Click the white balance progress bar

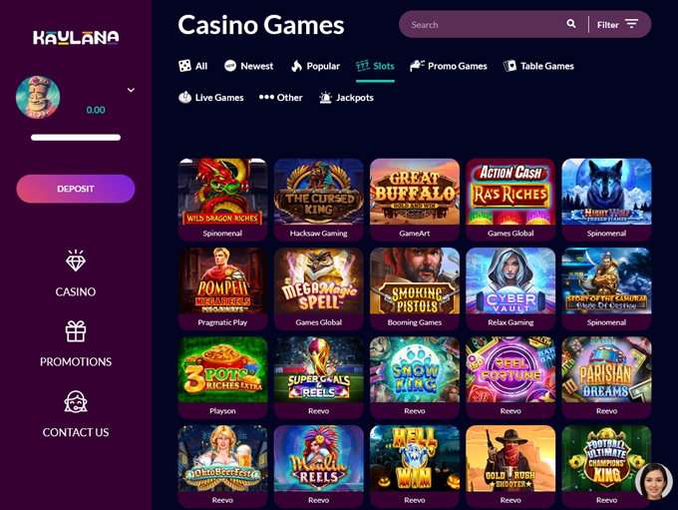click(76, 138)
